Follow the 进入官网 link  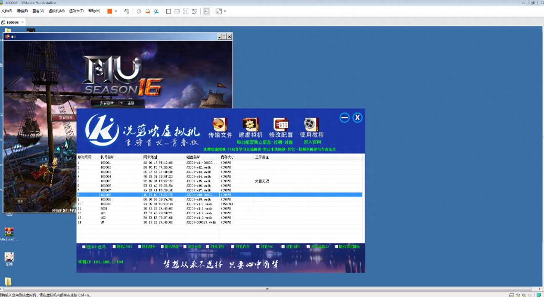coord(312,142)
